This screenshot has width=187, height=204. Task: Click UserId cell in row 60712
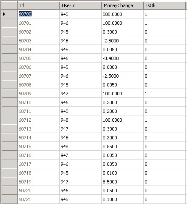[x=80, y=120]
